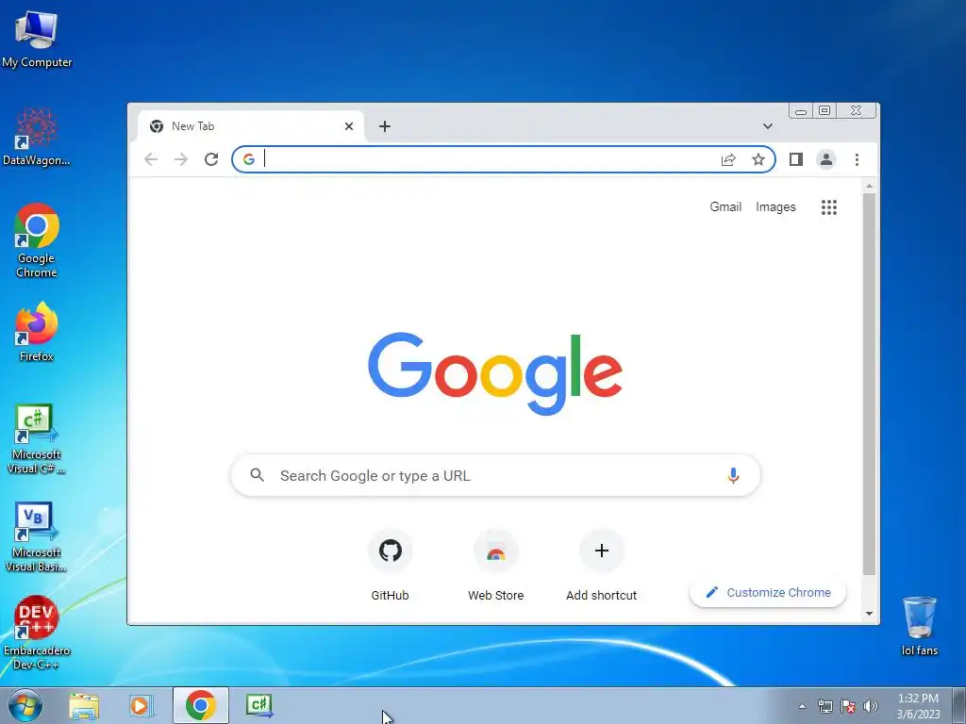Click the Chrome taskbar button
This screenshot has height=724, width=966.
click(201, 705)
